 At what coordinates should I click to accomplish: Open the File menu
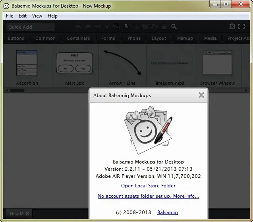tap(10, 16)
